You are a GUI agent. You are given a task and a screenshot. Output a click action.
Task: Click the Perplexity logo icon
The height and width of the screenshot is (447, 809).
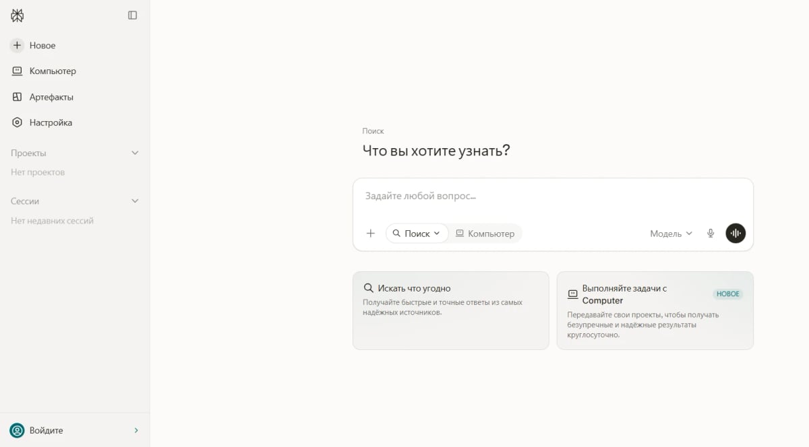coord(17,15)
